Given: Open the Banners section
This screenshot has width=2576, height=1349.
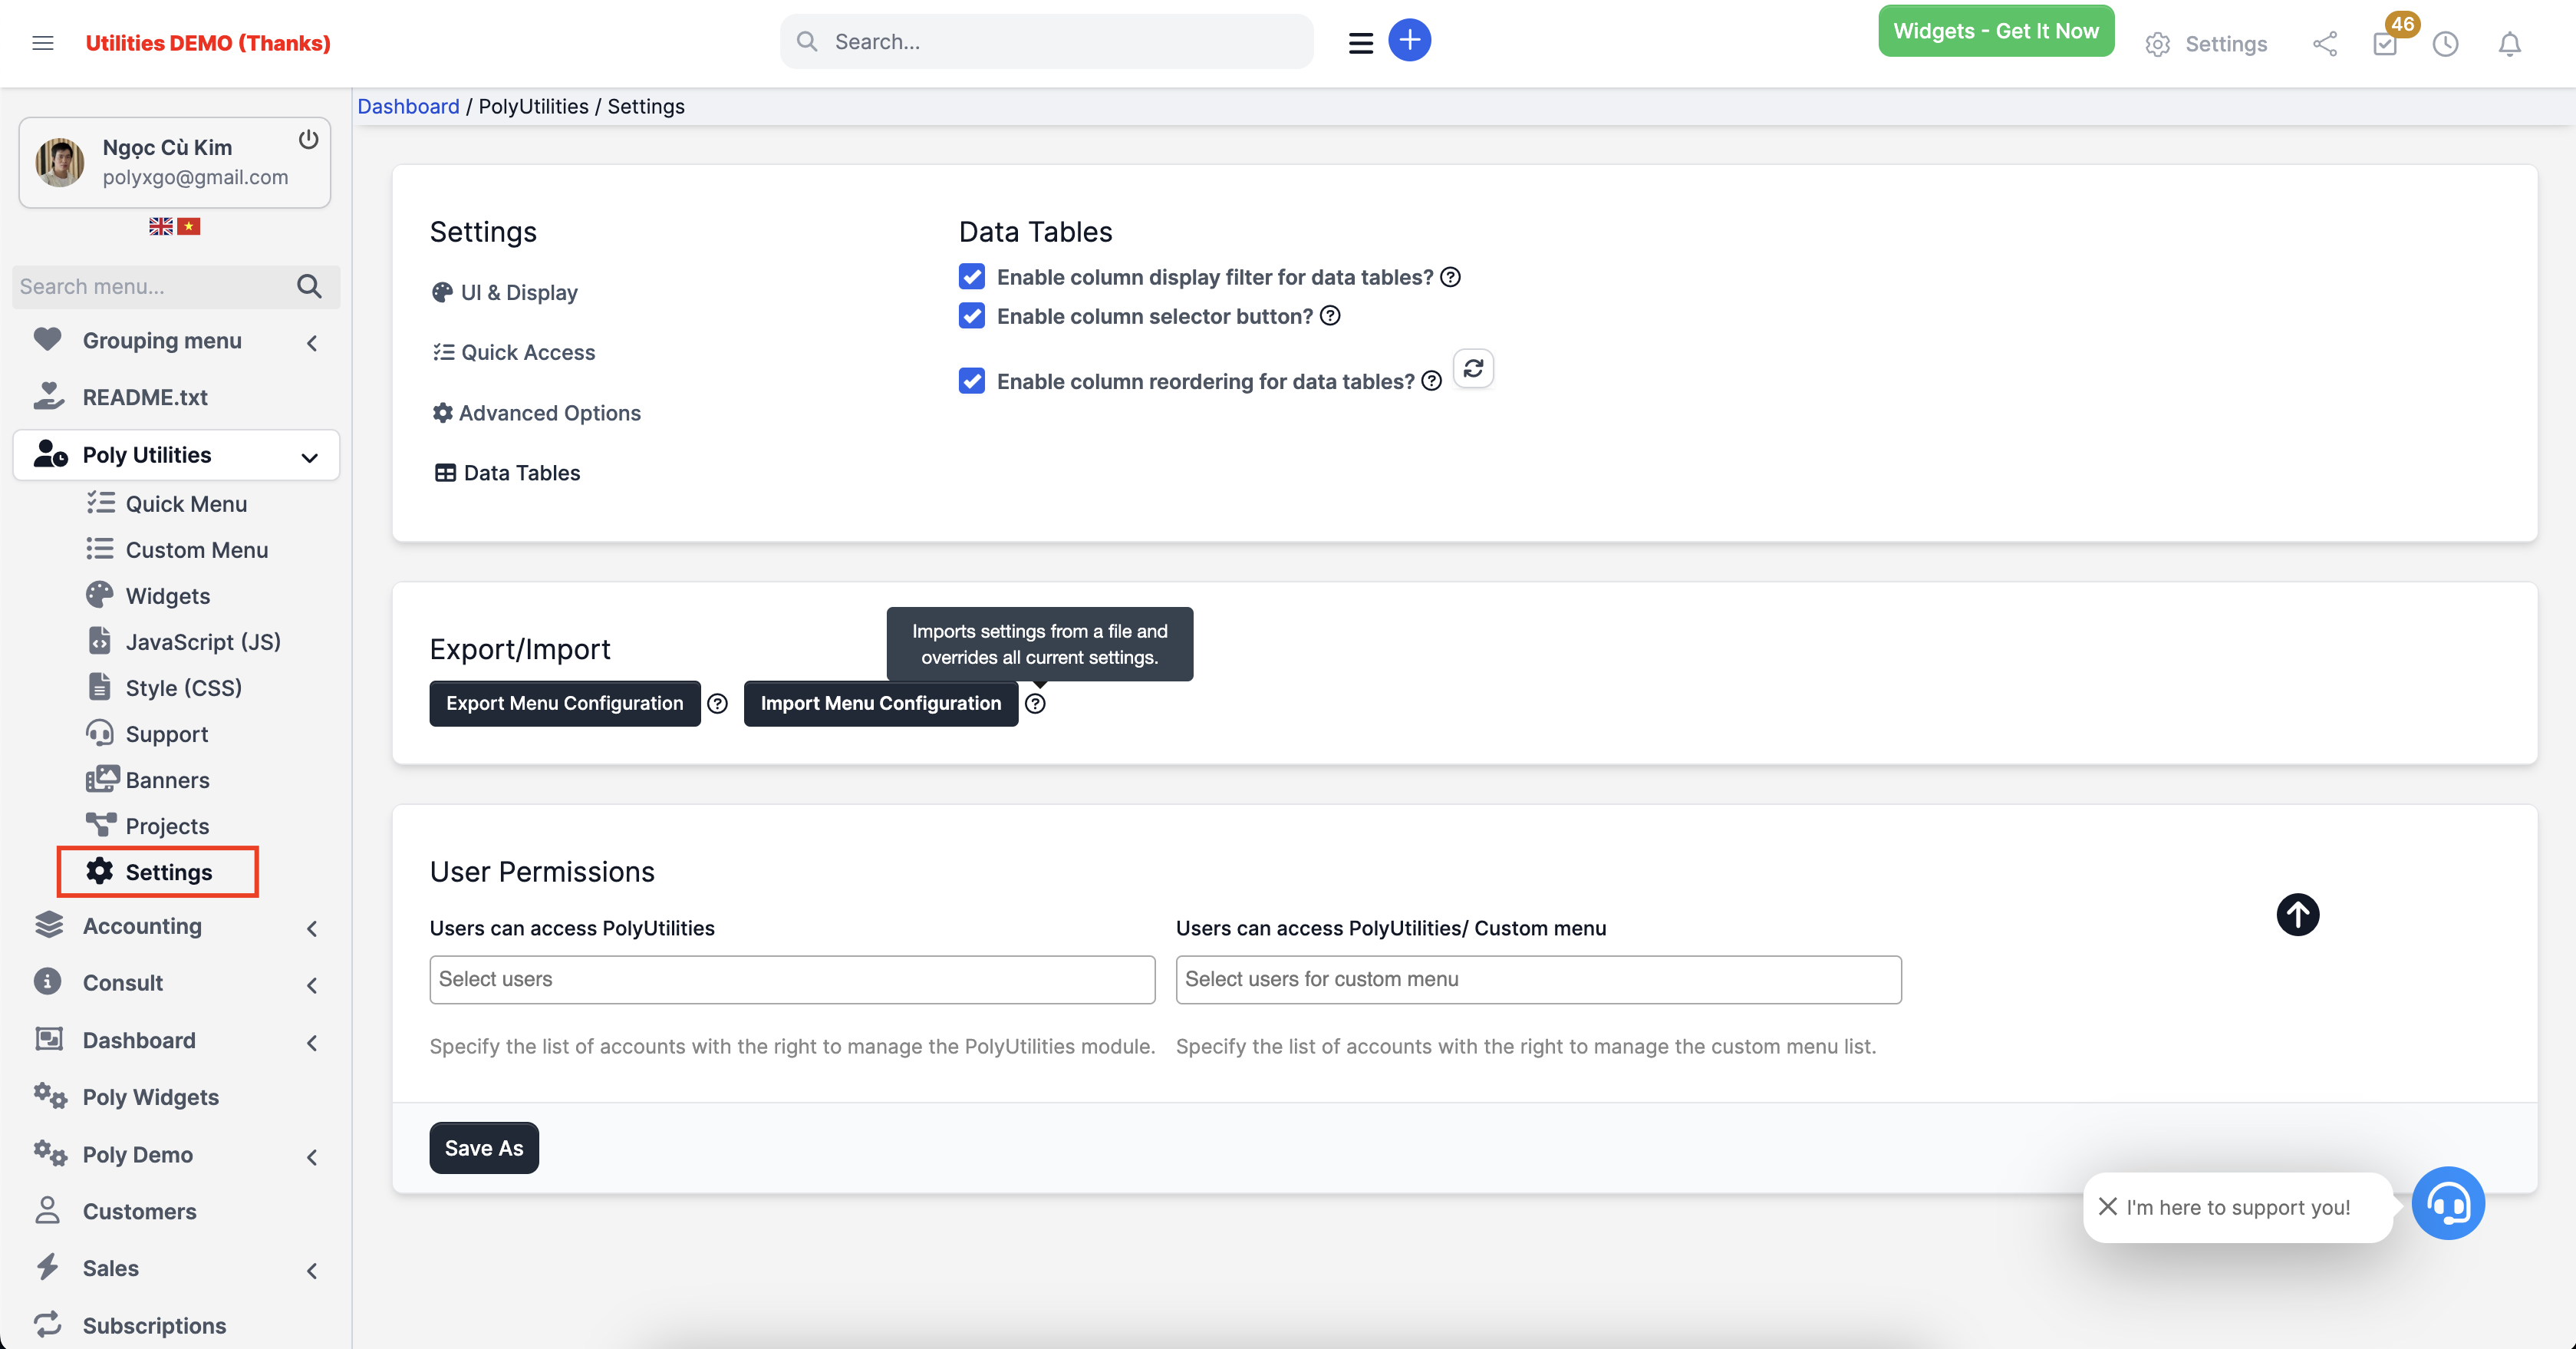Looking at the screenshot, I should [x=168, y=779].
